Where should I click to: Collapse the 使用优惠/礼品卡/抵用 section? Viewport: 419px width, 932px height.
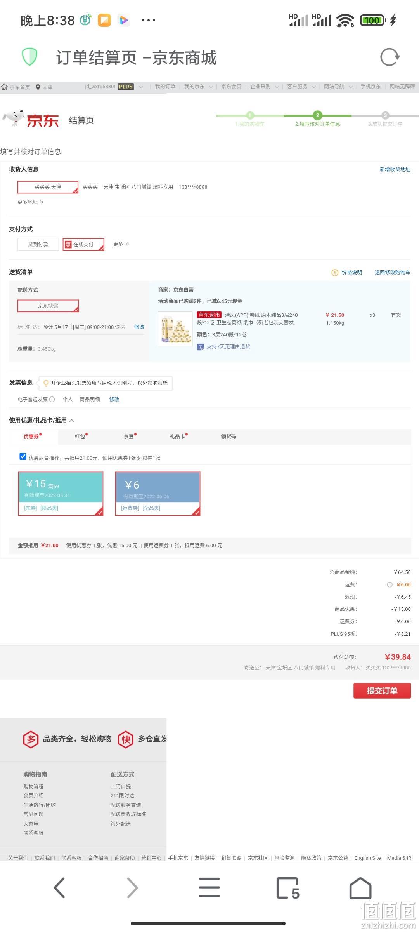[72, 420]
